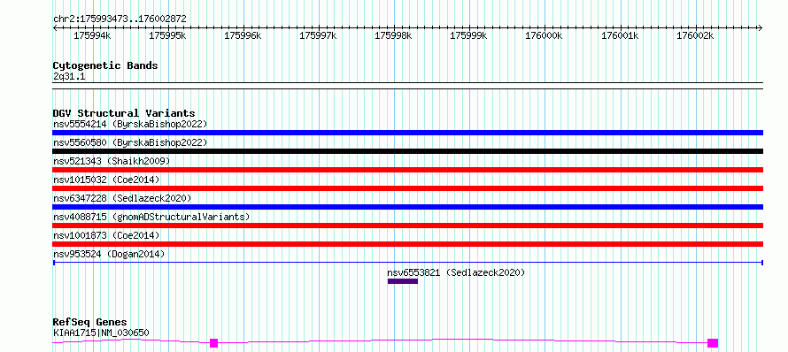Click the 176001k ruler tick label

(620, 36)
